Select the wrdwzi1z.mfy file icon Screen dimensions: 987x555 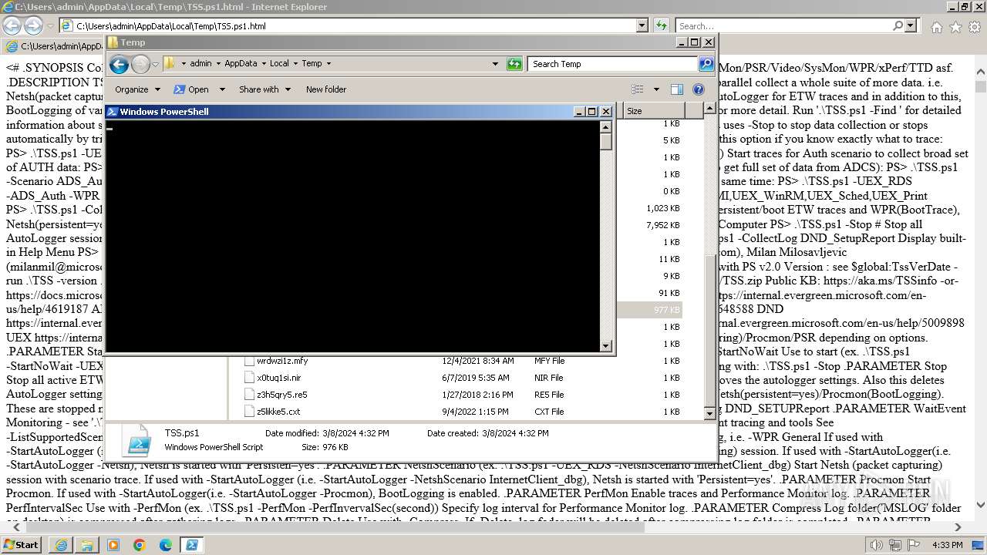point(249,361)
